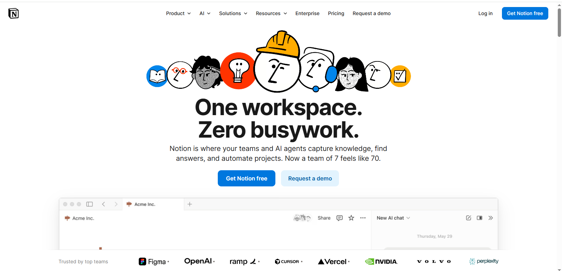Click the Notion logo icon
The height and width of the screenshot is (271, 562).
tap(13, 13)
